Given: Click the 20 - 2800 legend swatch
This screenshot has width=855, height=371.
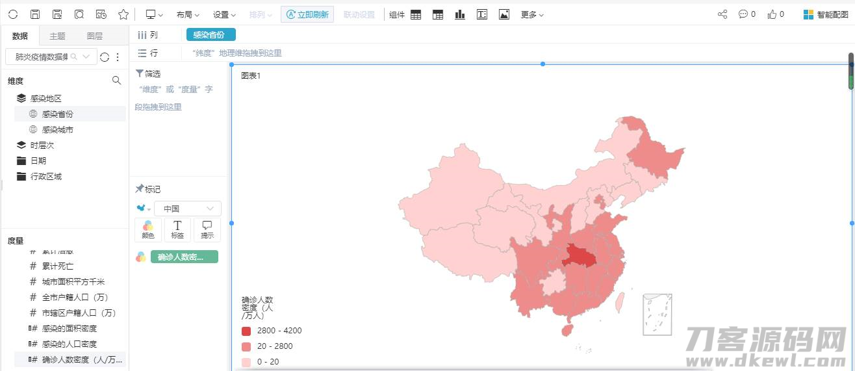Looking at the screenshot, I should pyautogui.click(x=246, y=346).
